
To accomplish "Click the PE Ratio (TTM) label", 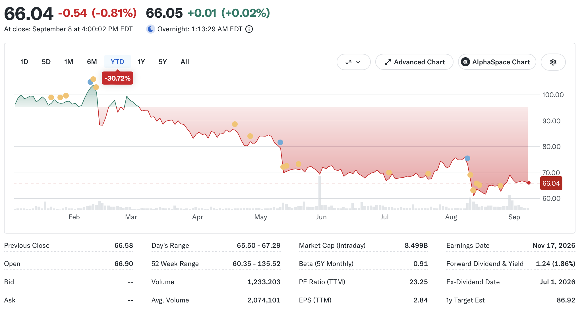I will tap(322, 282).
